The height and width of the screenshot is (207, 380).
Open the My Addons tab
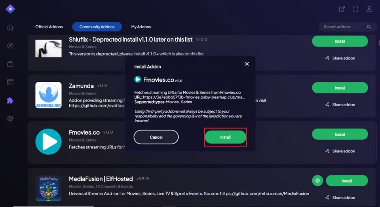tap(141, 27)
